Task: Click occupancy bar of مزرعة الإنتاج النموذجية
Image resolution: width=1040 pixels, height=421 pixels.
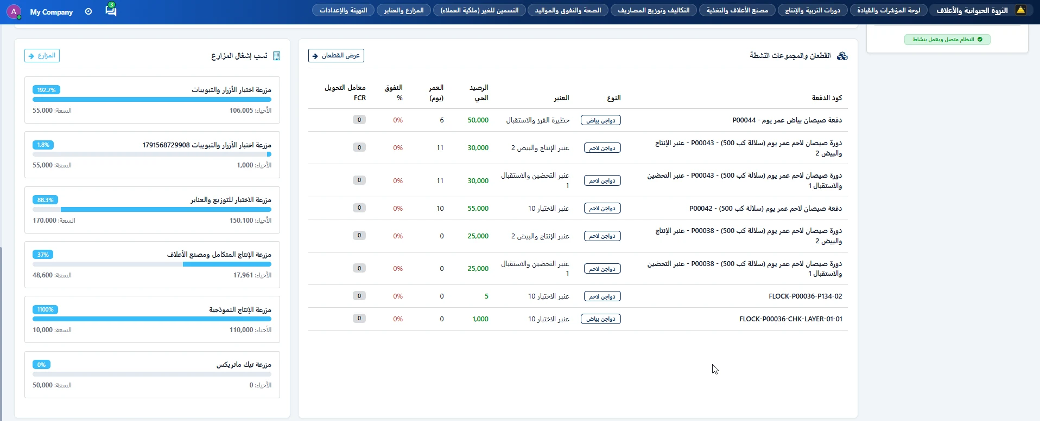Action: (152, 319)
